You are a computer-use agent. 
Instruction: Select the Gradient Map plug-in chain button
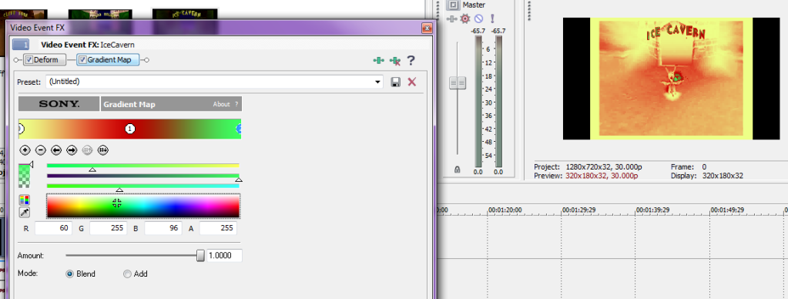click(x=108, y=60)
